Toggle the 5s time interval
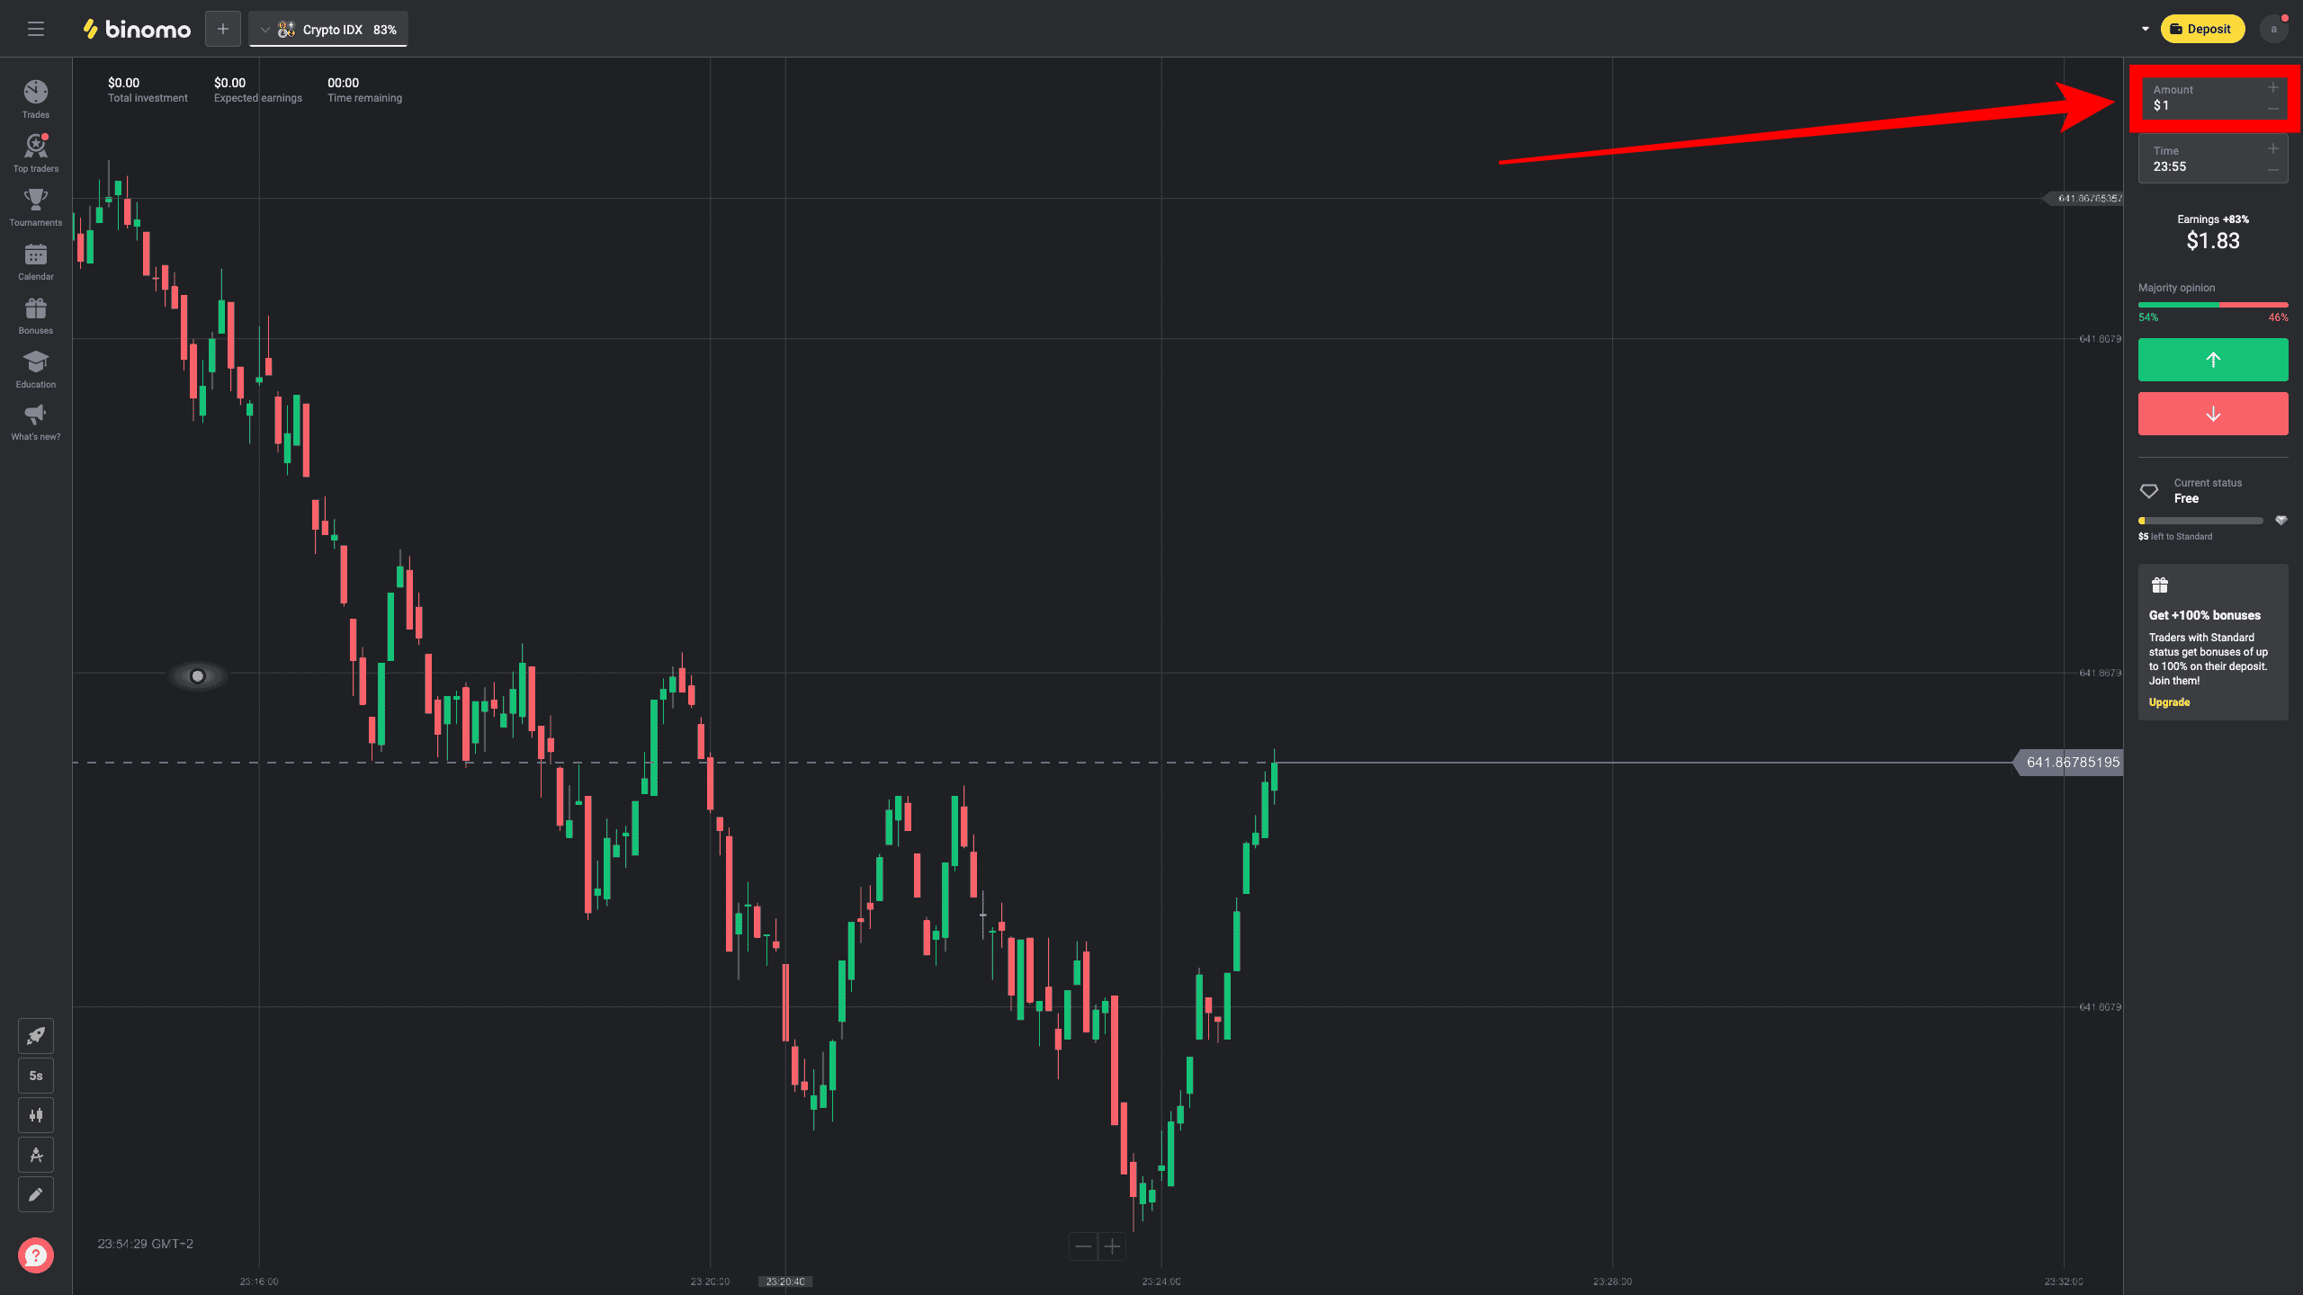 (x=36, y=1075)
